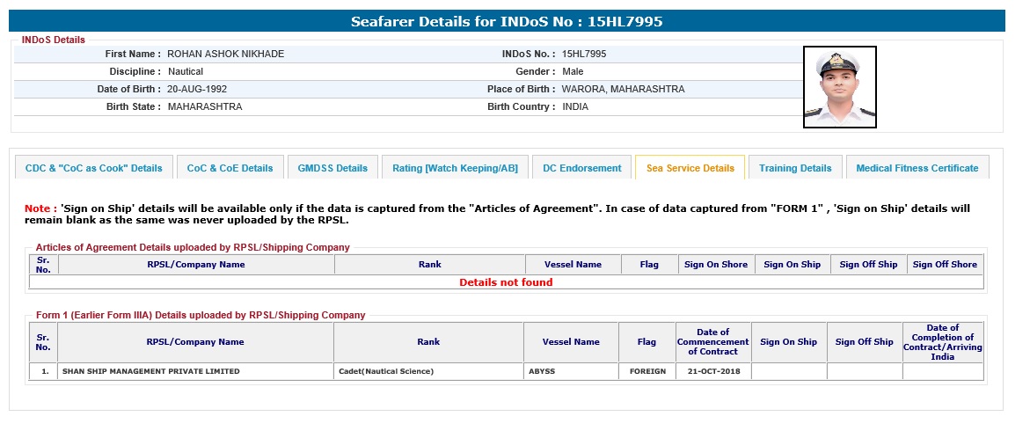The width and height of the screenshot is (1030, 431).
Task: Click the seafarer's profile photo
Action: 839,87
